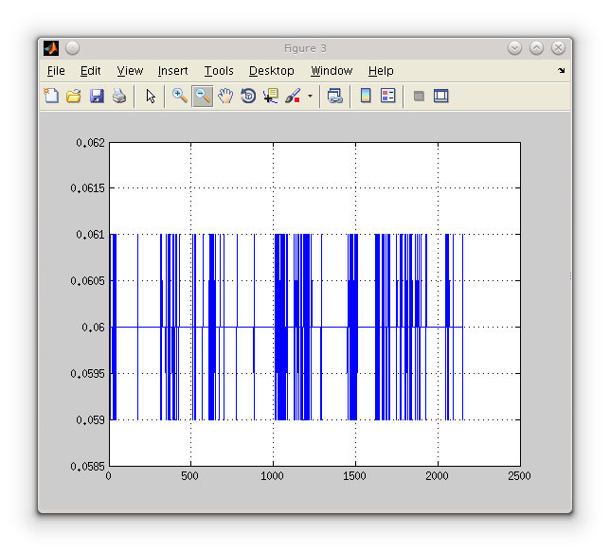Open a file with the folder icon
This screenshot has height=551, width=610.
pos(74,96)
